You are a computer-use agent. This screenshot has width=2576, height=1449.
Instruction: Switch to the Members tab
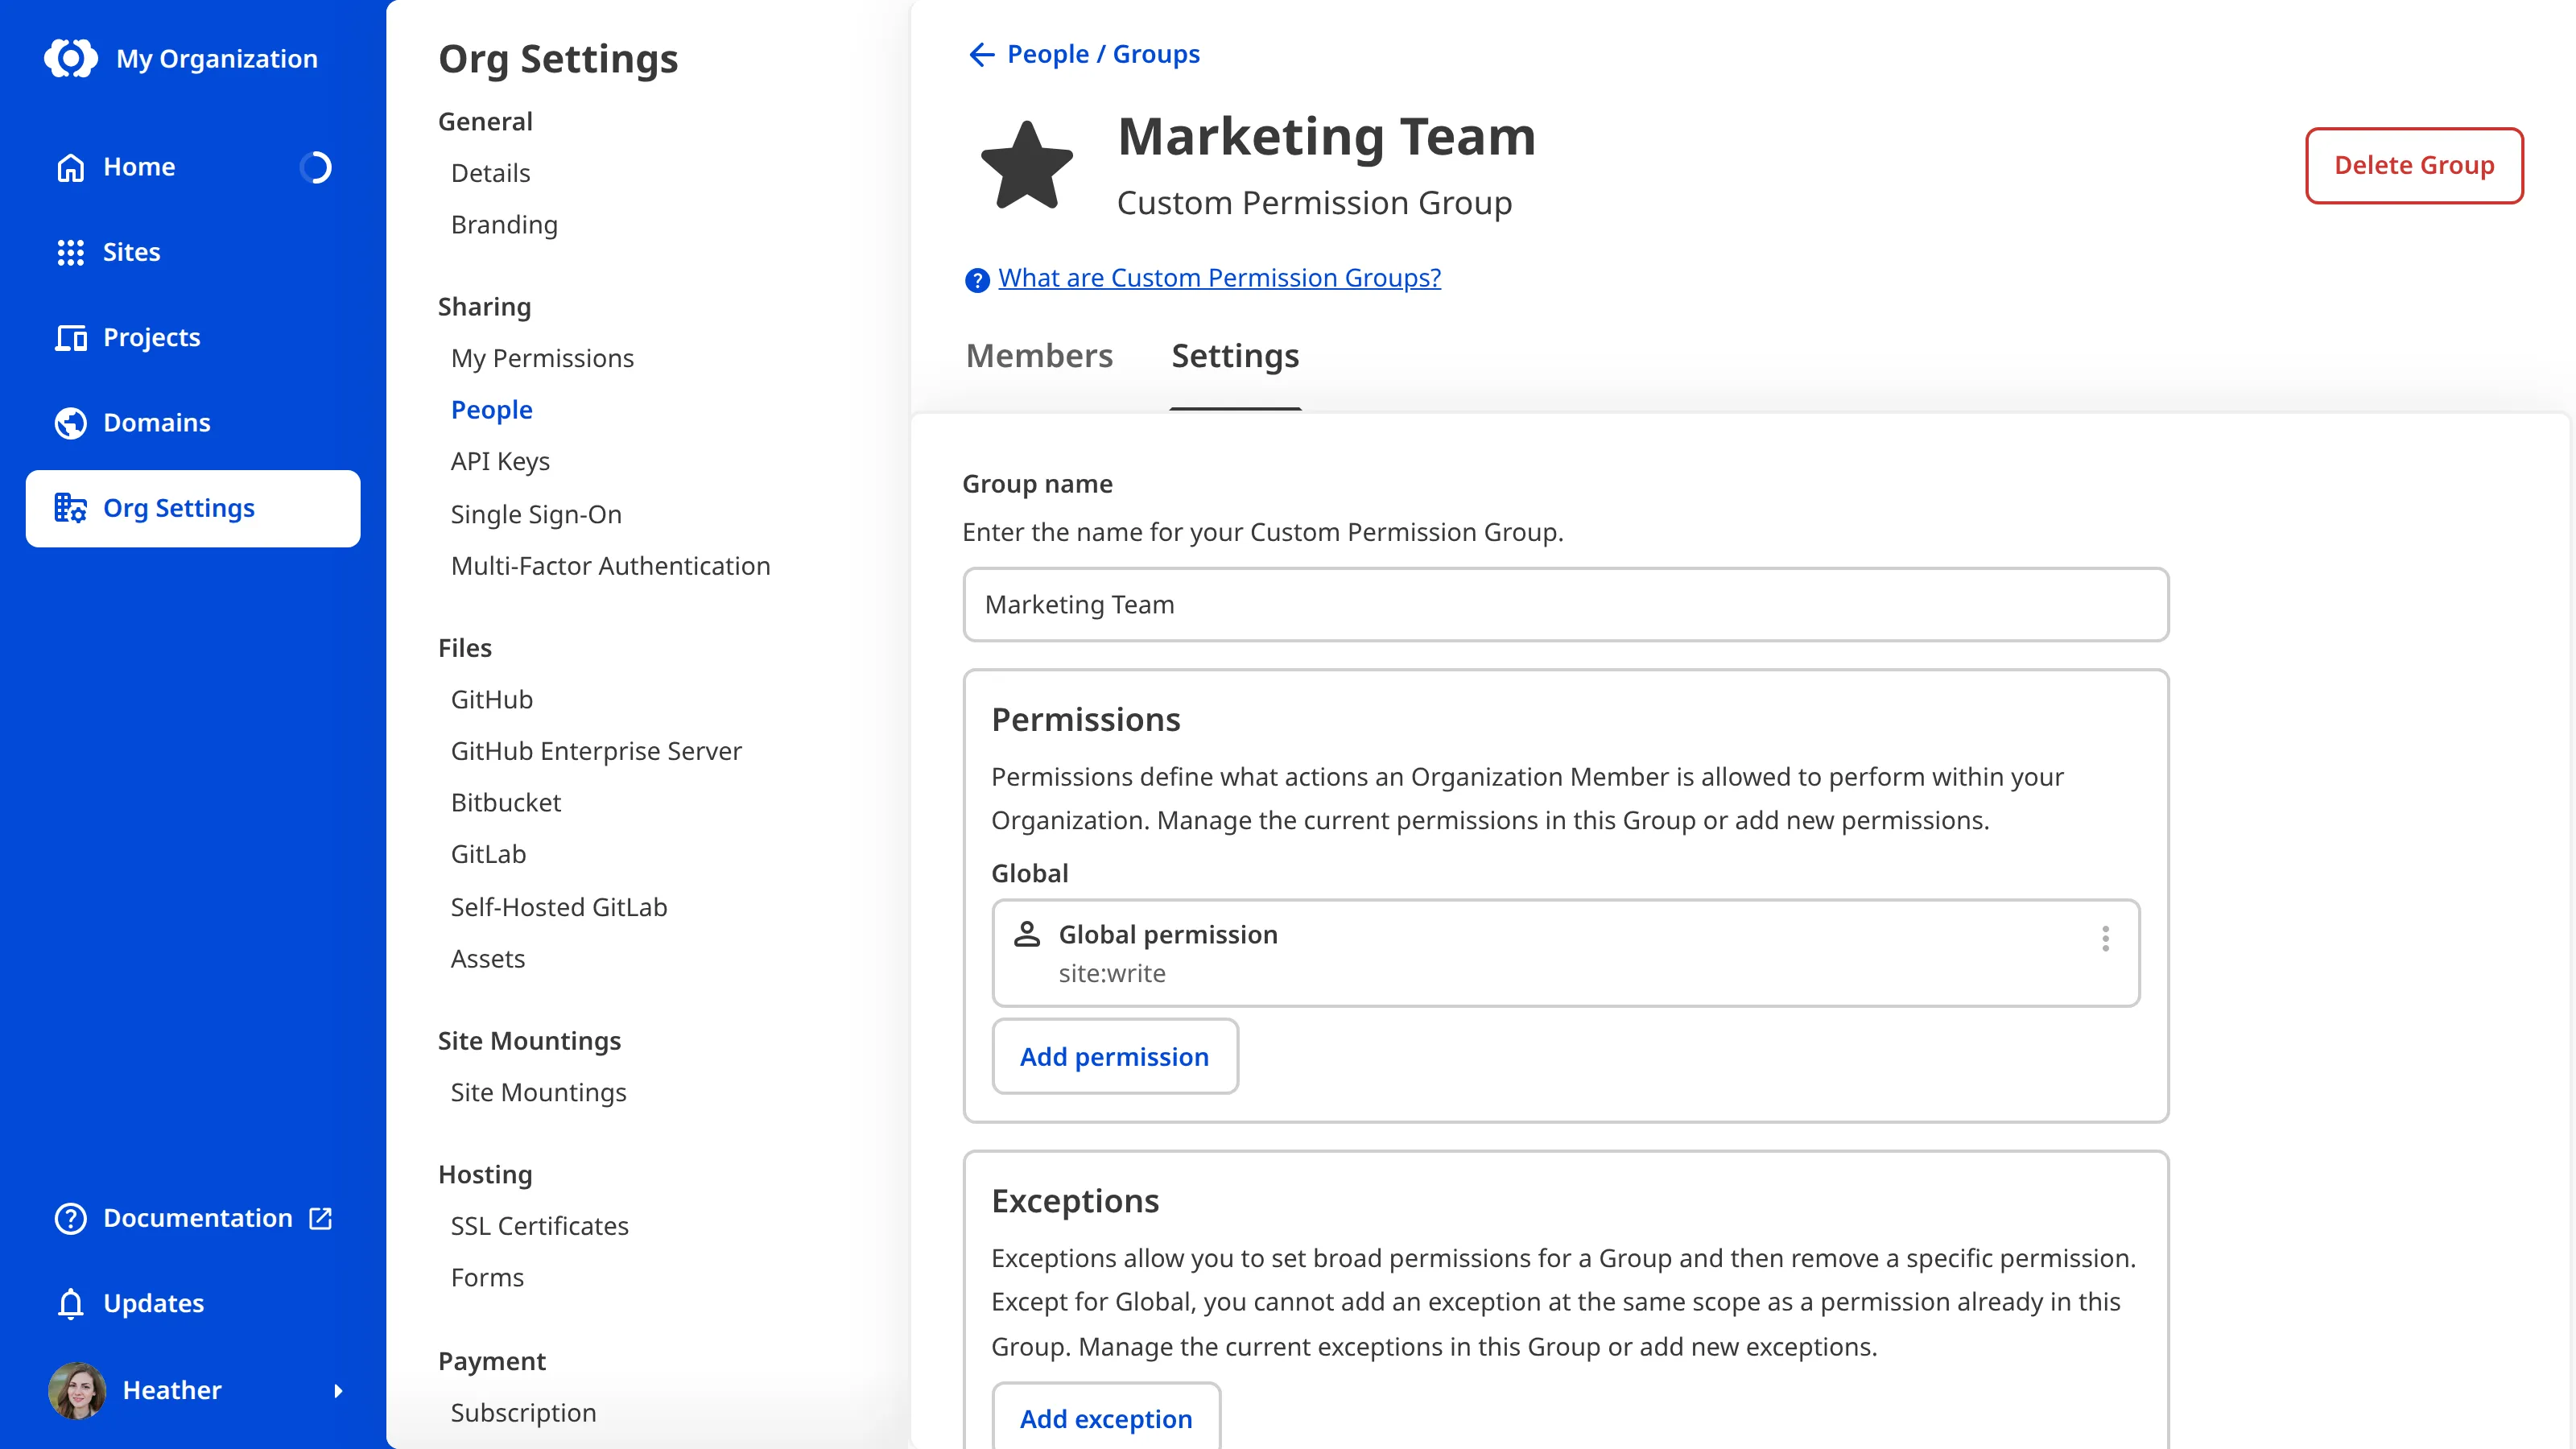coord(1039,356)
